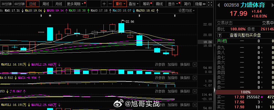Click the MA10:19.04 label
274x110 pixels.
point(33,11)
